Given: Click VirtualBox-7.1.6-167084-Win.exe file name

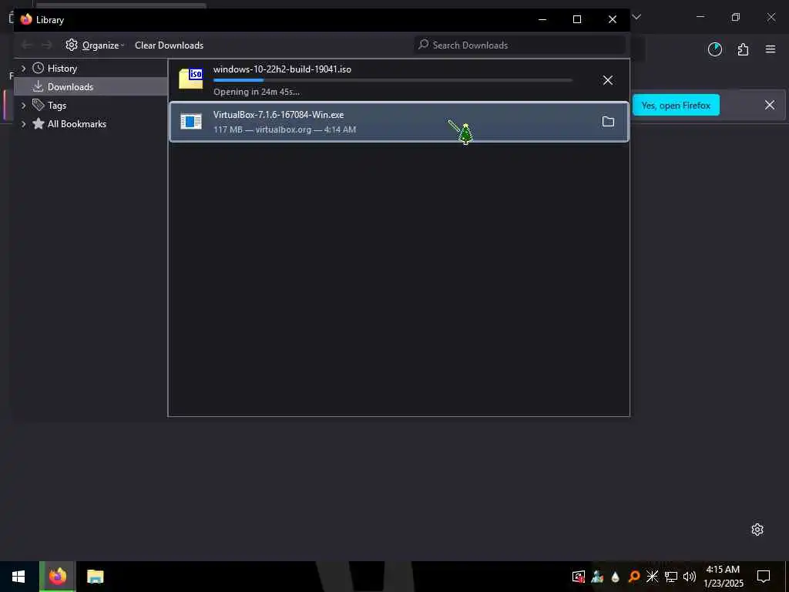Looking at the screenshot, I should tap(278, 115).
